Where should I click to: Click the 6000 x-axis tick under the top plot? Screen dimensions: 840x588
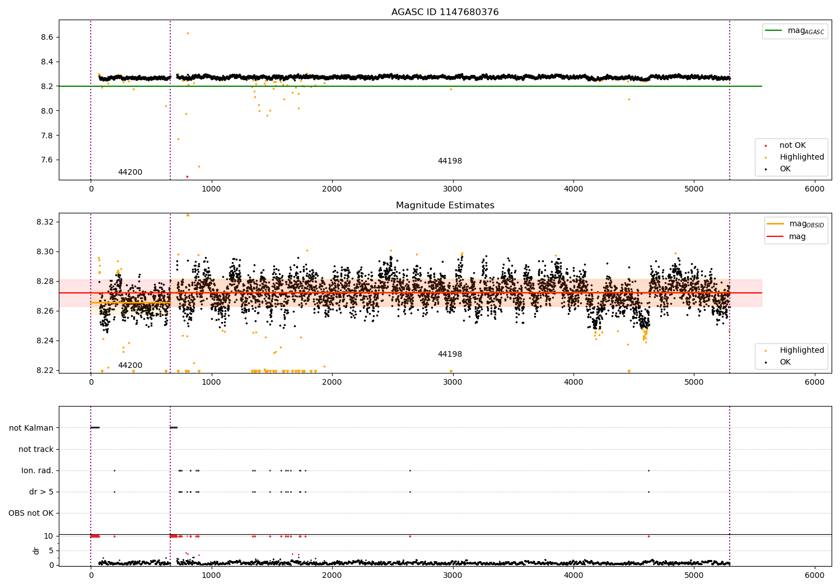(x=814, y=189)
